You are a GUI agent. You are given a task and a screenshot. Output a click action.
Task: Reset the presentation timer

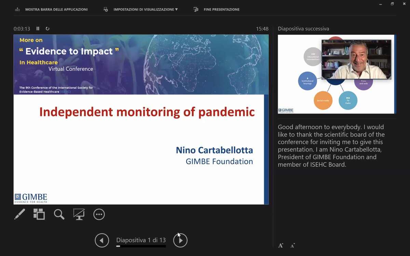coord(47,29)
